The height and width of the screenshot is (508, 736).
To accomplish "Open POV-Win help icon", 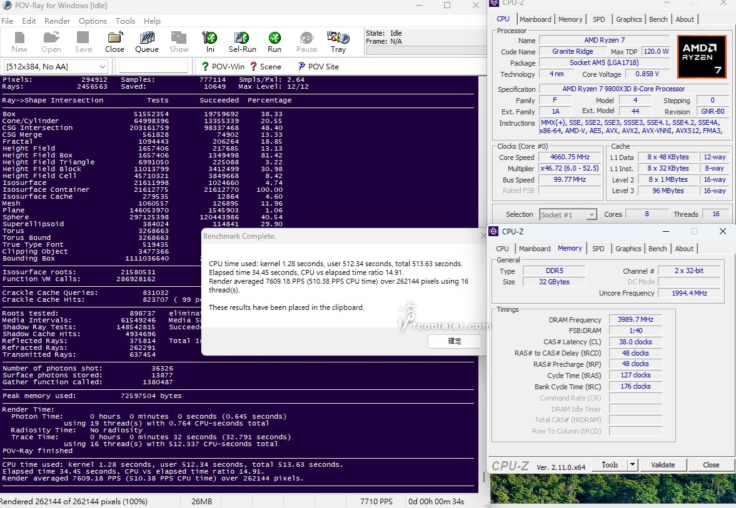I will pyautogui.click(x=205, y=67).
